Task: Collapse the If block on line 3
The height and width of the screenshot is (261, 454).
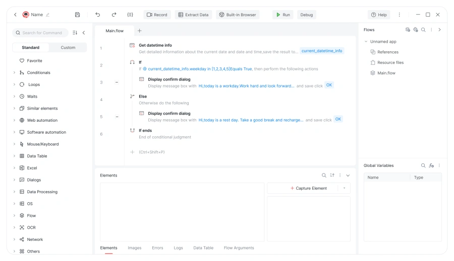Action: 117,82
